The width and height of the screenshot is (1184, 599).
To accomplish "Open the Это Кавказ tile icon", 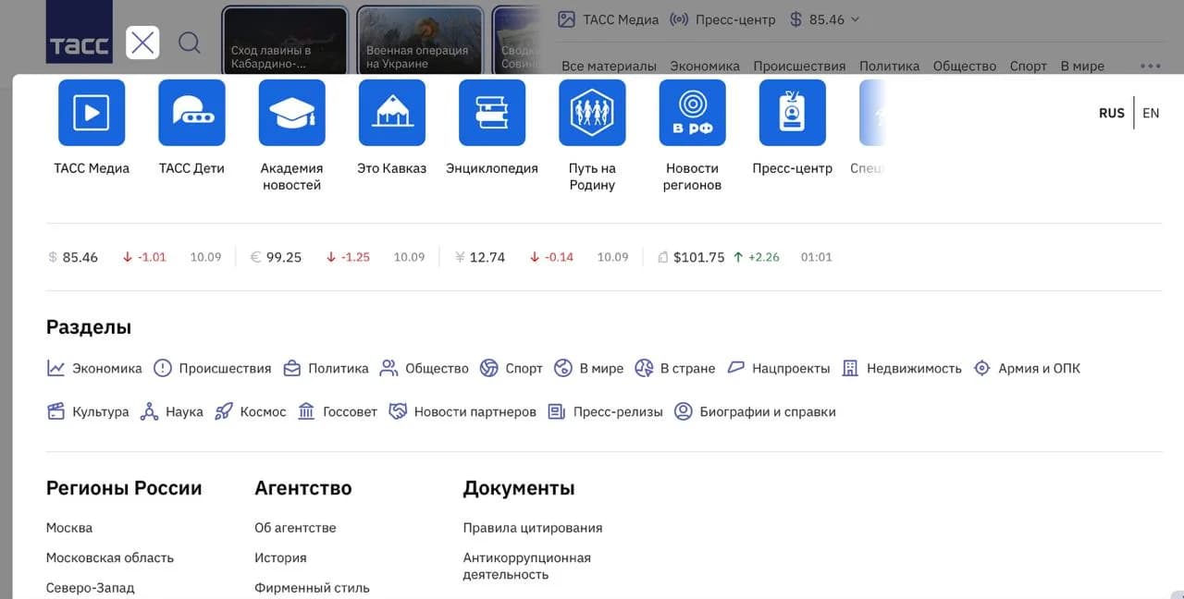I will pos(392,113).
